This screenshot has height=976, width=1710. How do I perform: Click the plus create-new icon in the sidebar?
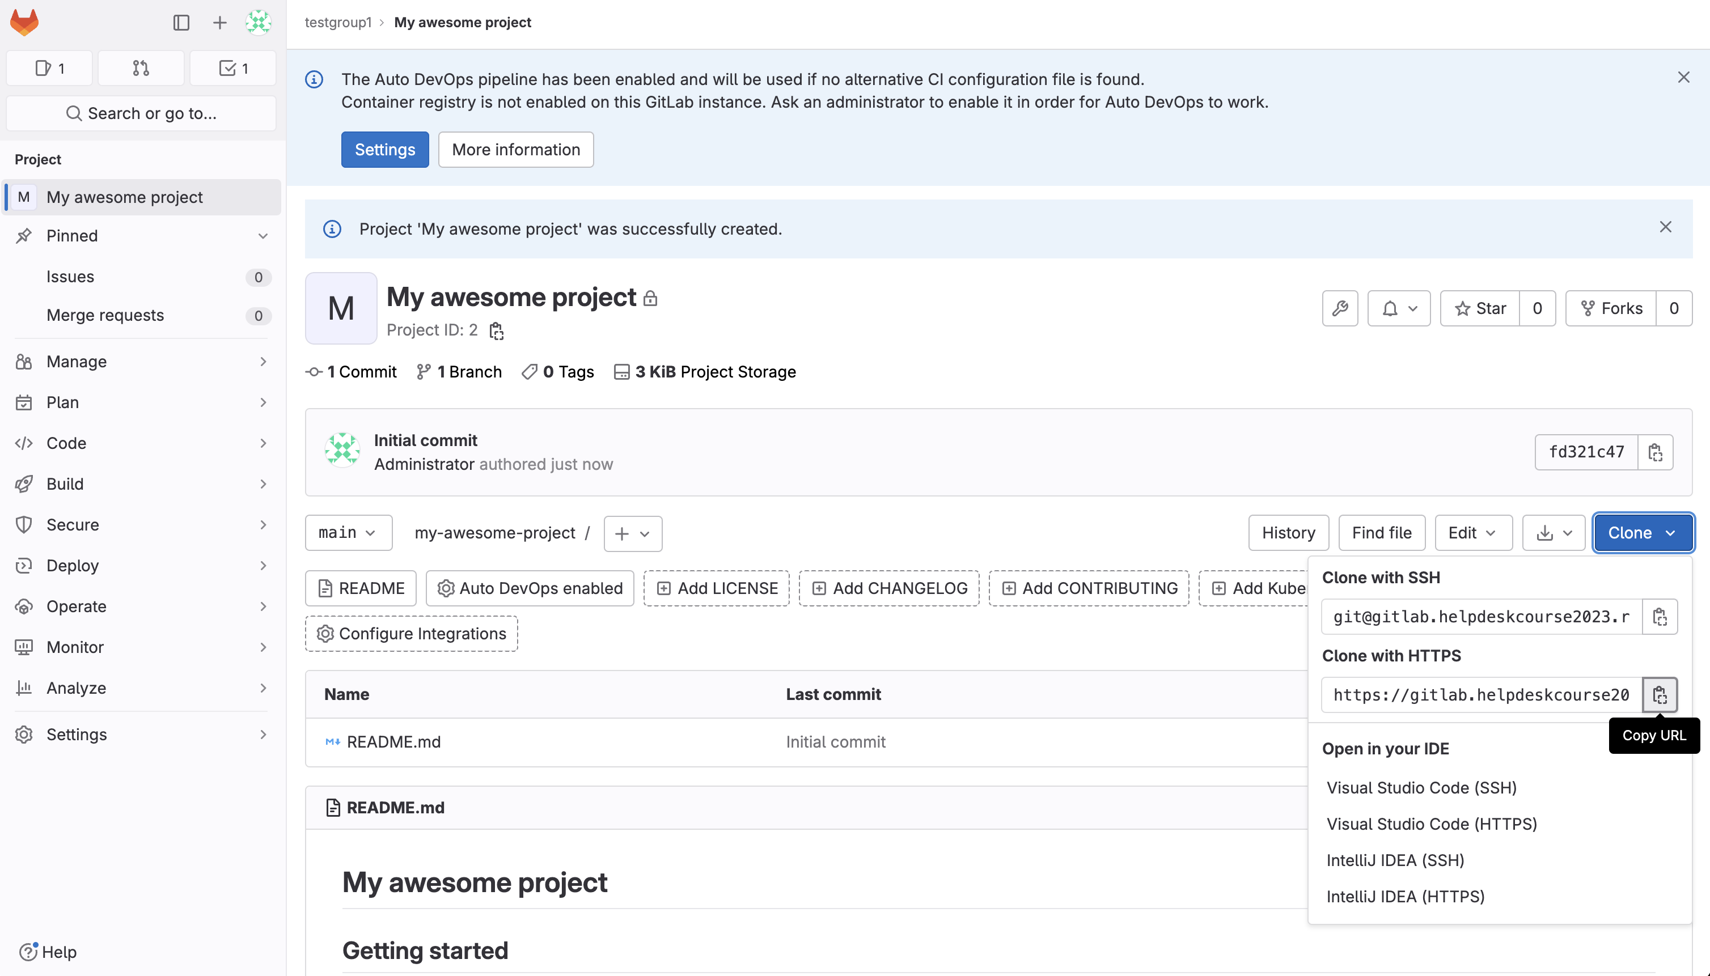[219, 22]
